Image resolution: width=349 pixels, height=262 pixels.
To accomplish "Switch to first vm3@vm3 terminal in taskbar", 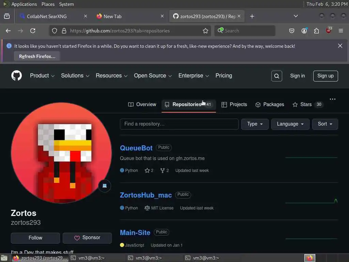I will pyautogui.click(x=97, y=258).
